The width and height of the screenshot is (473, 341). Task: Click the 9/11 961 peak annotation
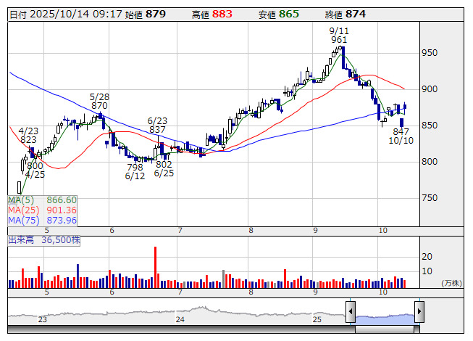click(339, 36)
